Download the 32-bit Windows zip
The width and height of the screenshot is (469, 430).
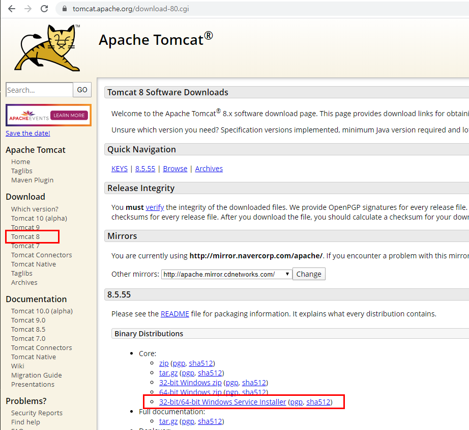[x=191, y=383]
